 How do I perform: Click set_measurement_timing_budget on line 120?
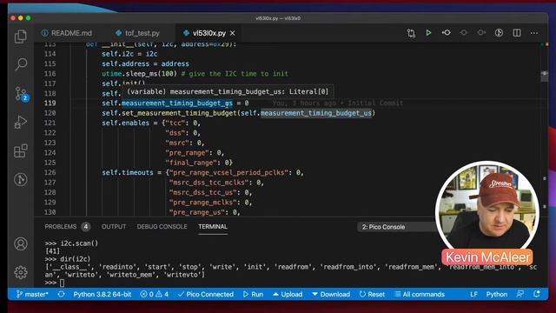(179, 113)
